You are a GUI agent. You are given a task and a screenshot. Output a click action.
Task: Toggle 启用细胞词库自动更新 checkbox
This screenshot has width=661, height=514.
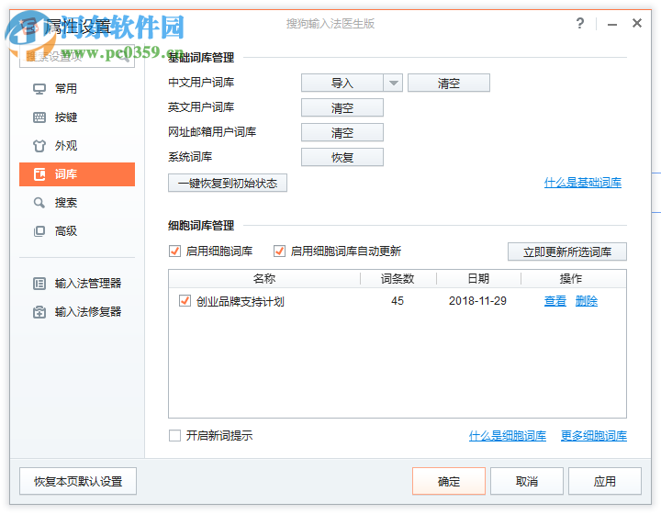point(279,251)
